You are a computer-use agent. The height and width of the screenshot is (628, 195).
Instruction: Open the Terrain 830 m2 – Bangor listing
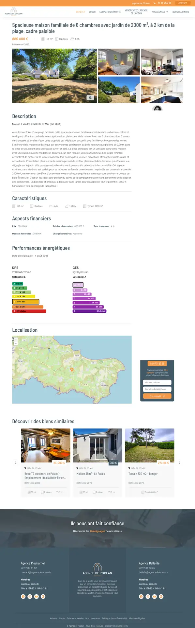[x=143, y=474]
